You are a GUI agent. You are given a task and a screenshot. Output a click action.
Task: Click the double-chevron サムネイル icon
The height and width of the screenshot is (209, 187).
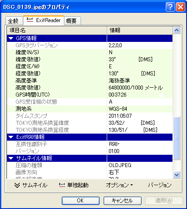(x=17, y=185)
